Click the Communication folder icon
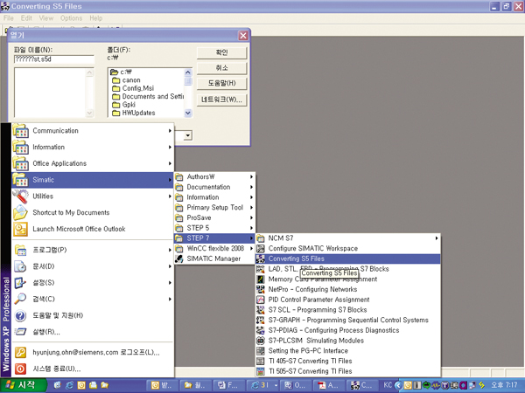This screenshot has width=525, height=393. pos(20,131)
